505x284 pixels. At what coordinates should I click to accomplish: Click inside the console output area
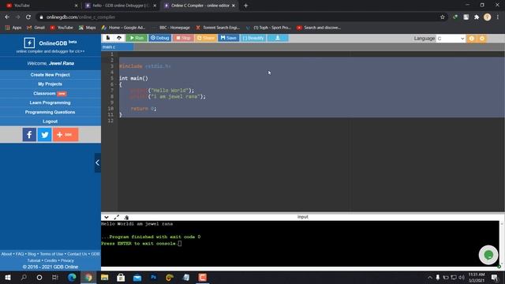[300, 244]
